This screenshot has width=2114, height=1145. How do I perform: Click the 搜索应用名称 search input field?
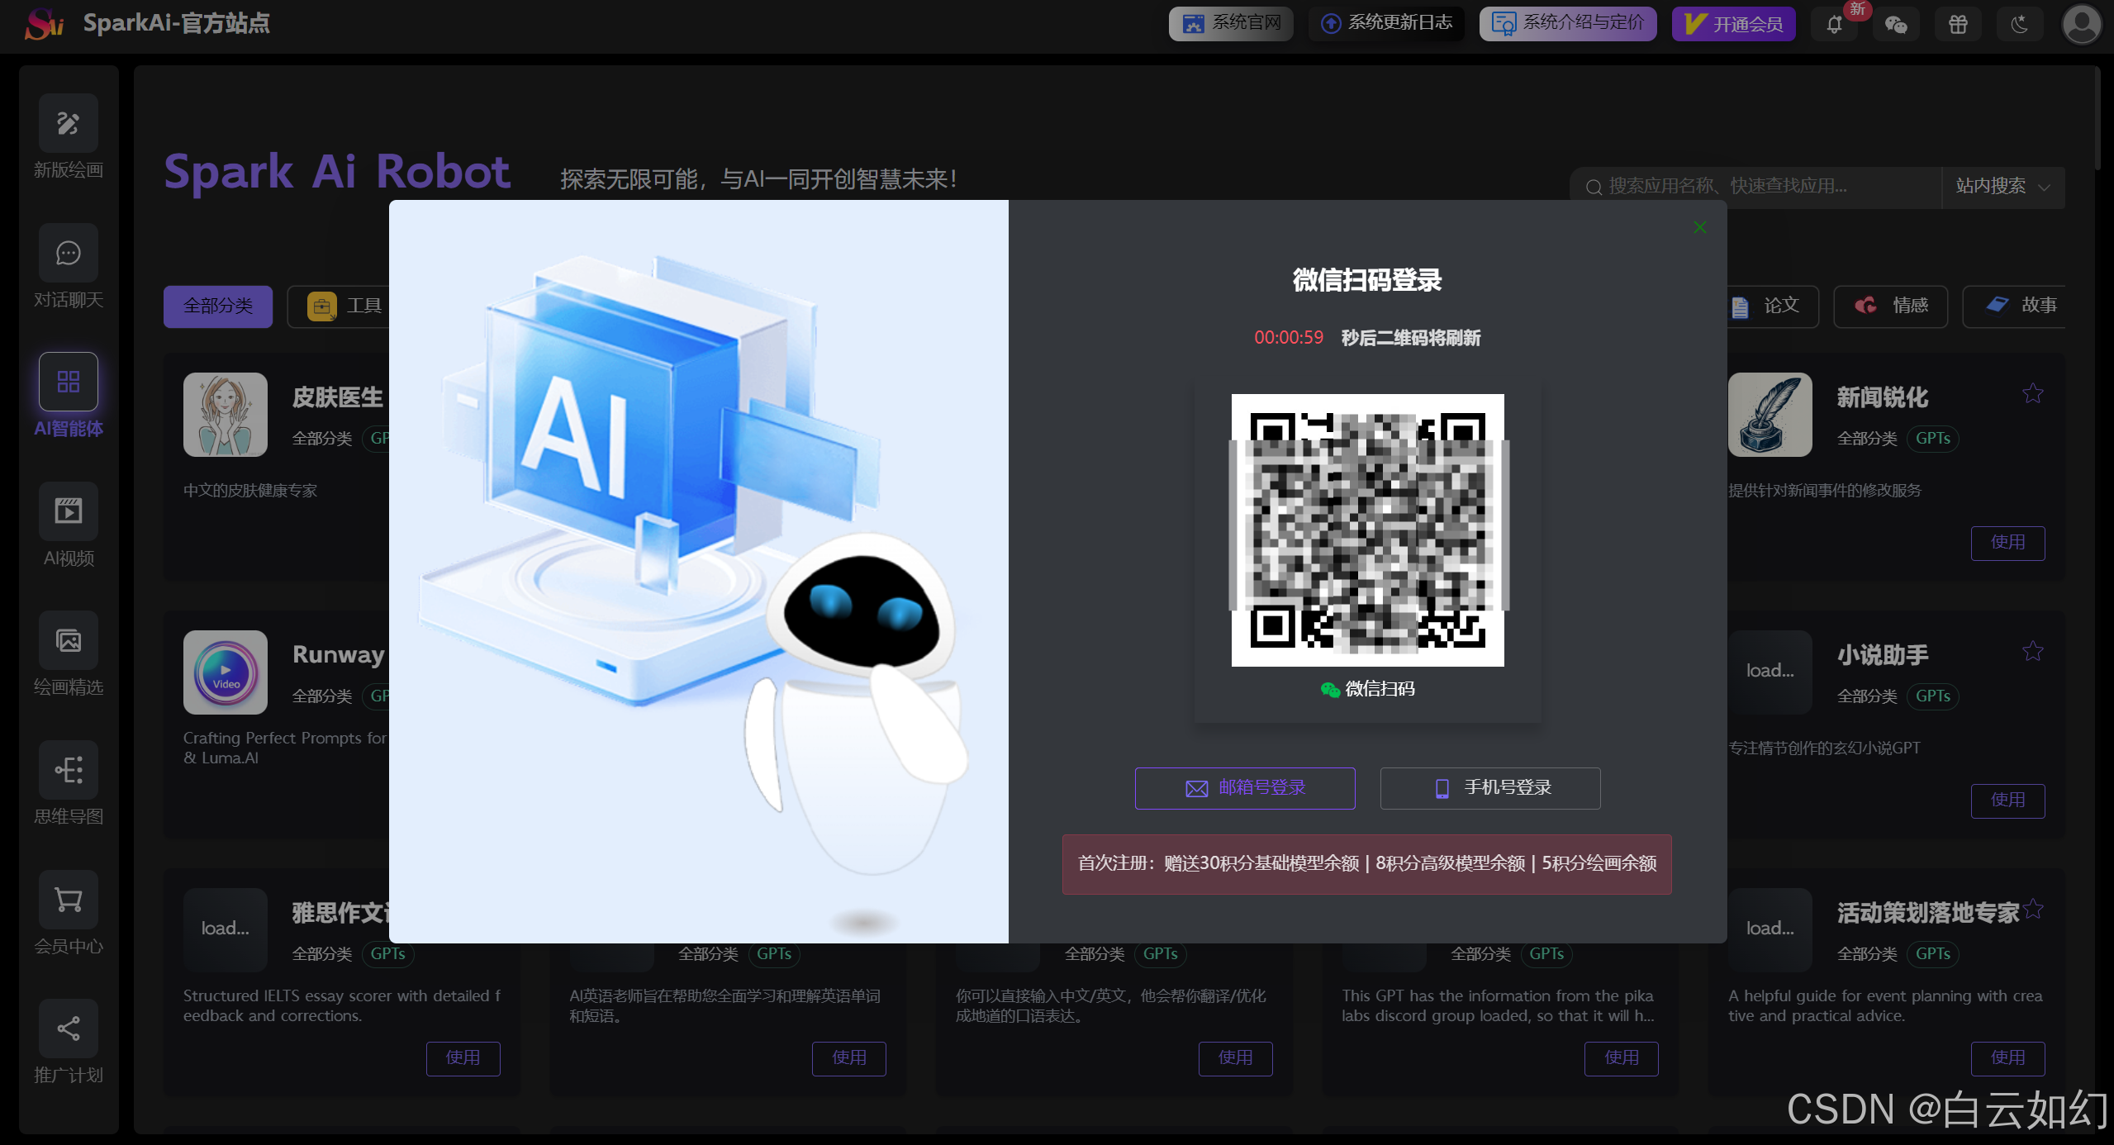(1755, 187)
